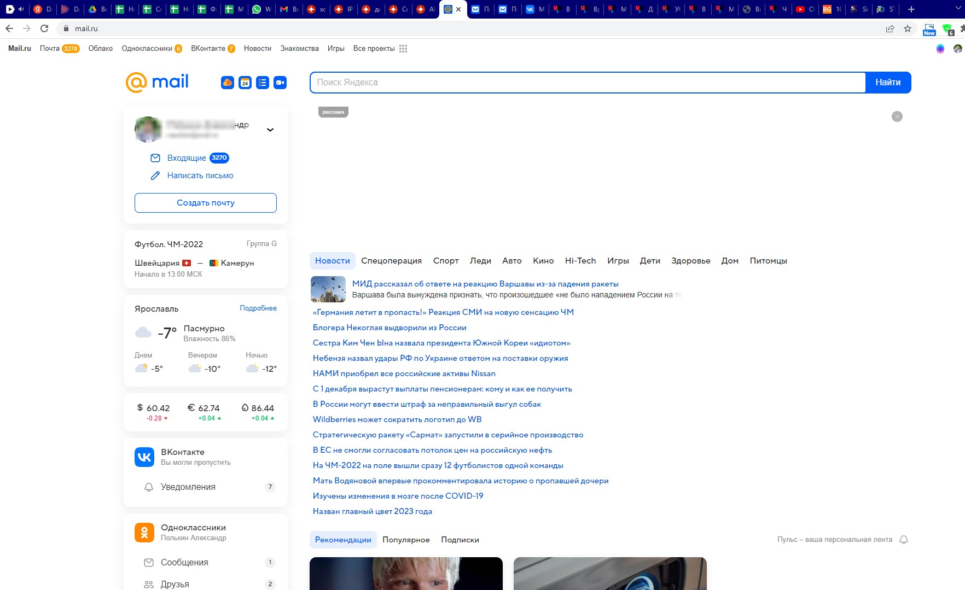Click the mail logo
Image resolution: width=965 pixels, height=590 pixels.
pyautogui.click(x=157, y=82)
